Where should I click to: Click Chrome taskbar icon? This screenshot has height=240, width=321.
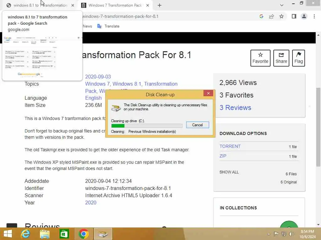click(x=83, y=234)
